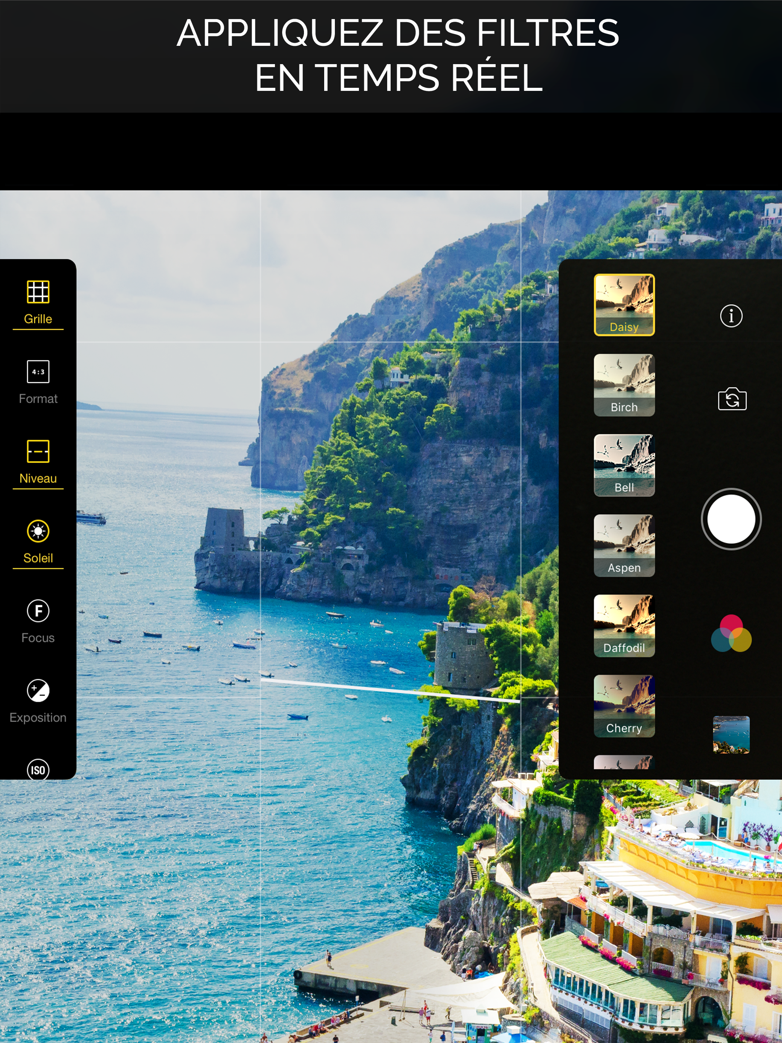The image size is (782, 1043).
Task: Choose the Bell filter
Action: (624, 465)
